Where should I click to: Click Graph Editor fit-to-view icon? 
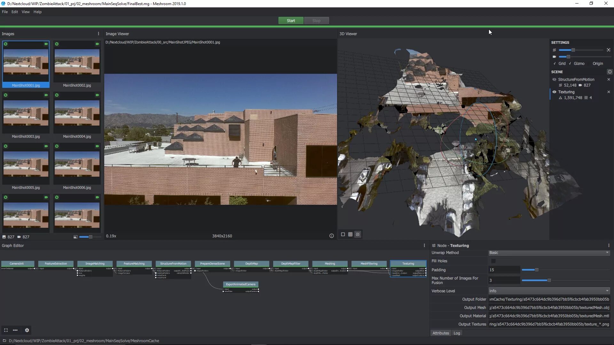pyautogui.click(x=6, y=330)
